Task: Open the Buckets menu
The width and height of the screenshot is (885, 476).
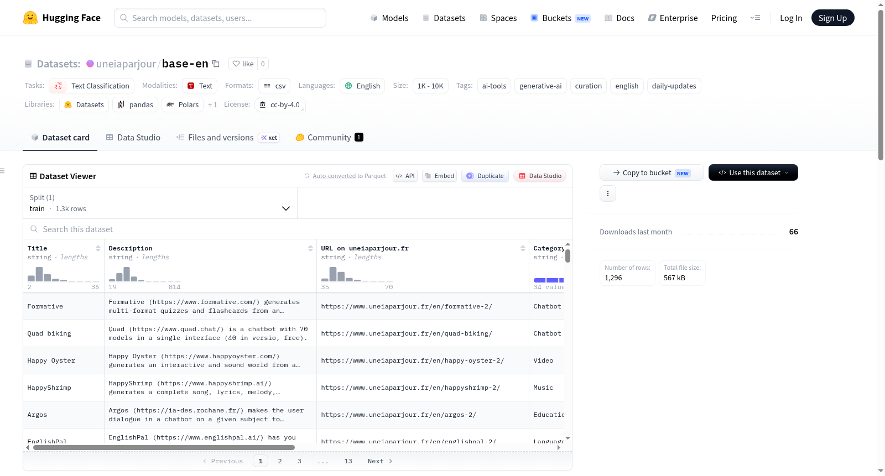Action: point(560,18)
